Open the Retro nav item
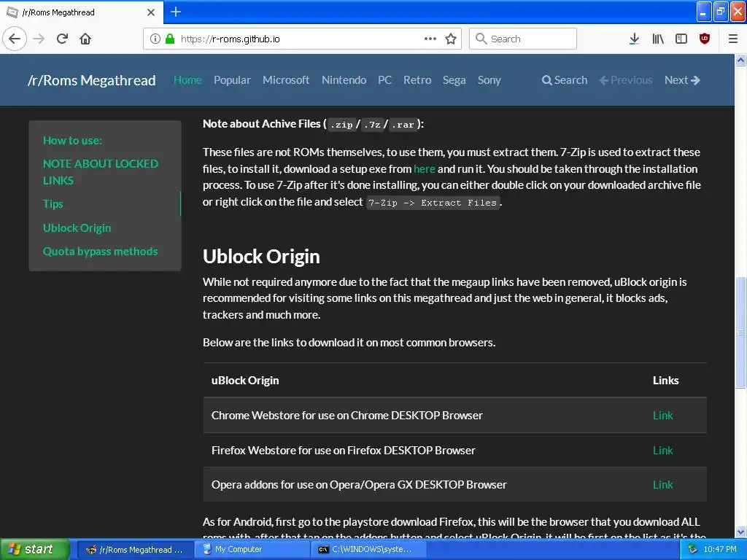The height and width of the screenshot is (560, 747). coord(417,80)
